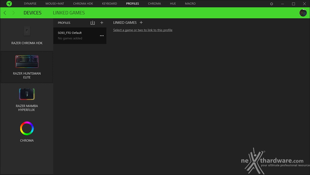The image size is (310, 175).
Task: Open the user account avatar
Action: [303, 13]
